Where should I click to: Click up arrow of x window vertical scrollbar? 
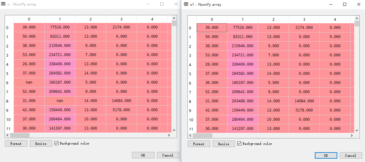pyautogui.click(x=174, y=18)
